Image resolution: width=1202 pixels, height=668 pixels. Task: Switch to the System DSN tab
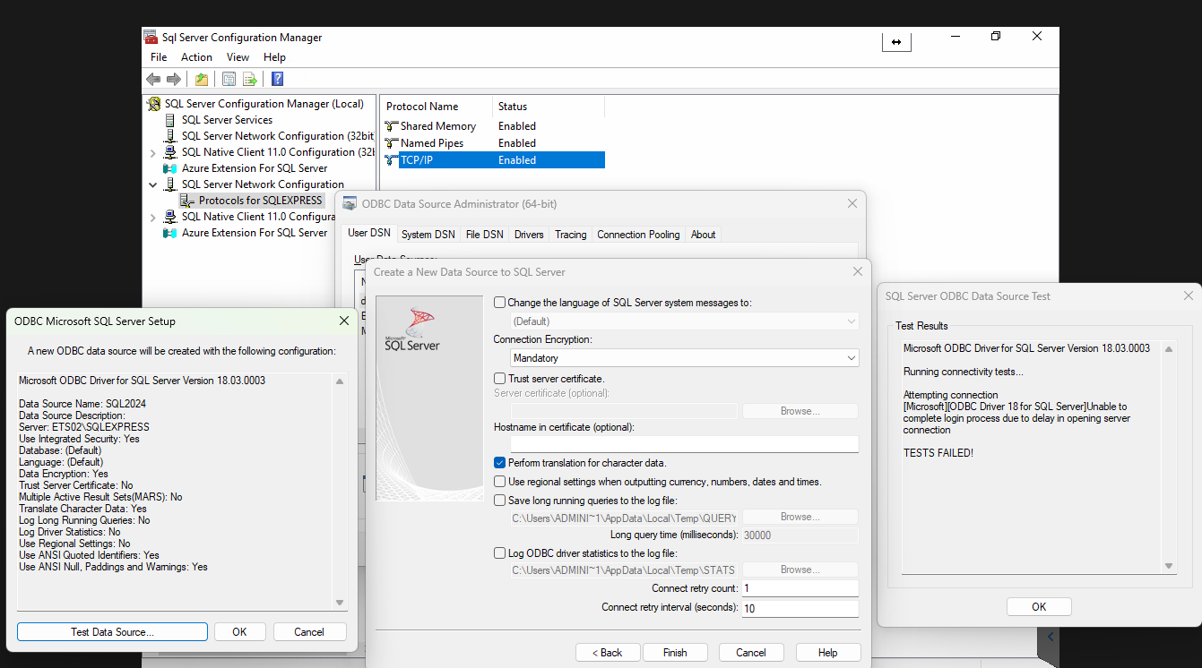[x=428, y=235]
